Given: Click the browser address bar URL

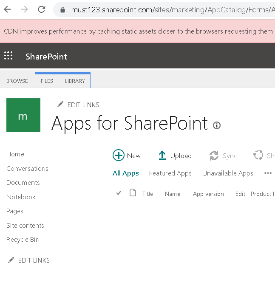Looking at the screenshot, I should pyautogui.click(x=173, y=10).
